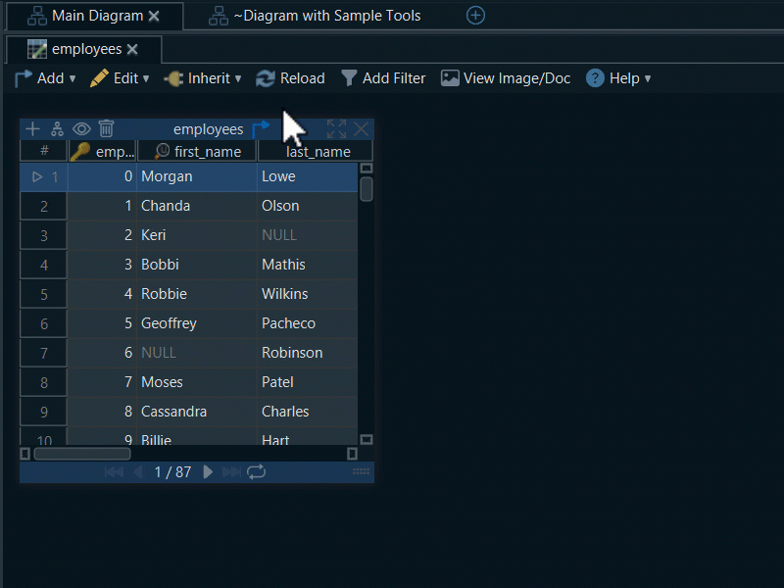Click the horizontal scrollbar right arrow
784x588 pixels.
pos(352,454)
